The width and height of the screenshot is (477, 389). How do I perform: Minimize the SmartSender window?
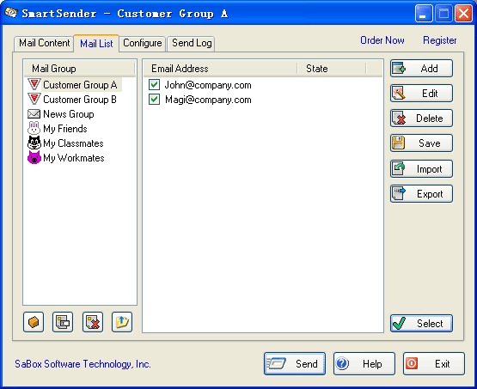point(424,14)
